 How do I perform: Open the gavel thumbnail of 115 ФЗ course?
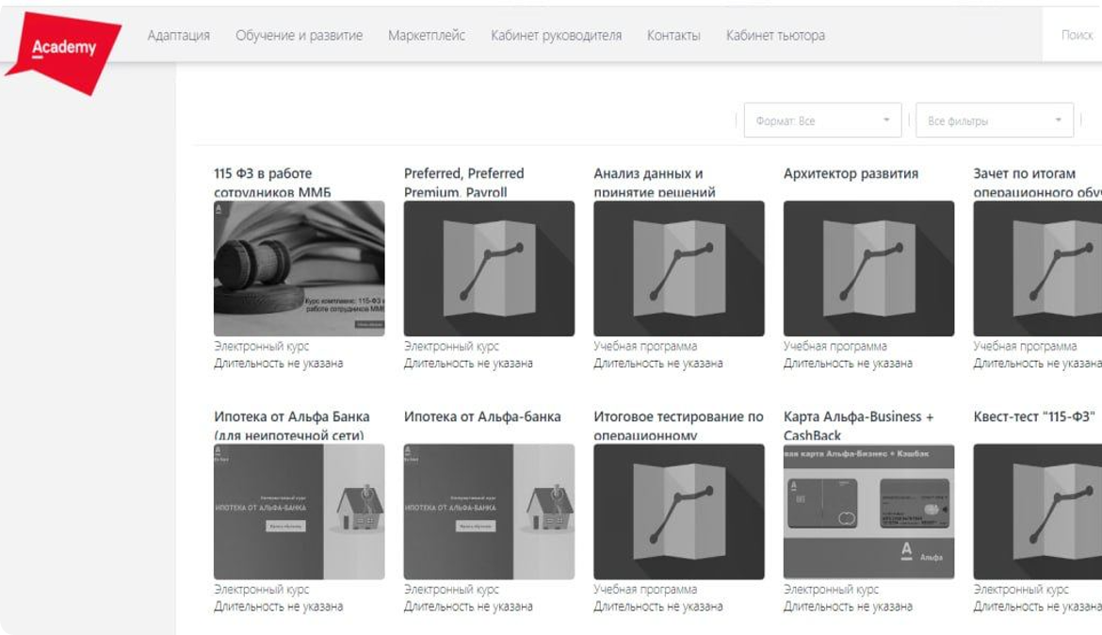click(x=299, y=269)
